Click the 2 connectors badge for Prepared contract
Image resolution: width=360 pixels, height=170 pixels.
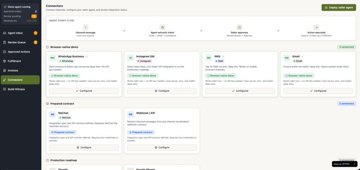click(347, 104)
